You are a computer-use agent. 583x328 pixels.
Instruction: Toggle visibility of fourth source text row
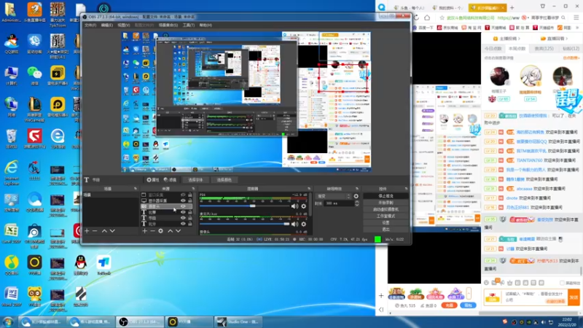(x=183, y=212)
